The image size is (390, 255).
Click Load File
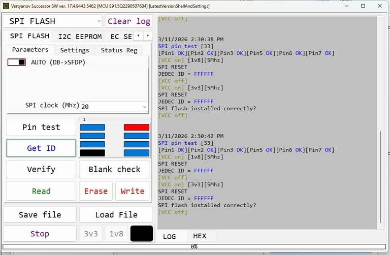coord(116,215)
